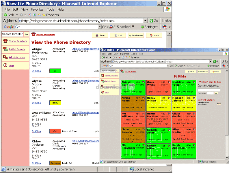Open Google toolbar search dropdown in Phone Directory window

coord(100,27)
